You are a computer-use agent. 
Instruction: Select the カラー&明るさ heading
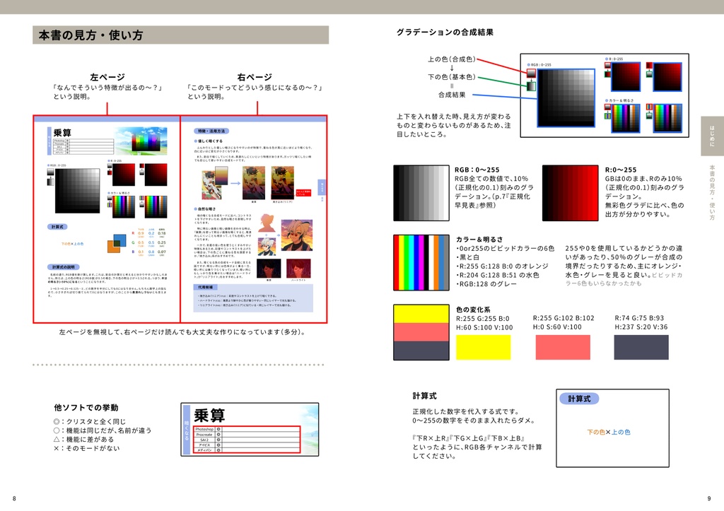point(479,240)
